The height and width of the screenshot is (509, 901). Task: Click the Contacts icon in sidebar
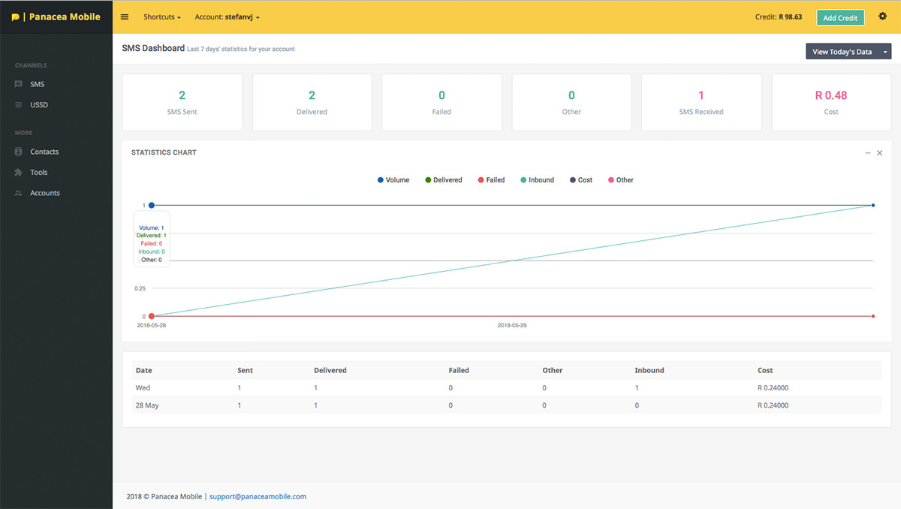pyautogui.click(x=19, y=152)
